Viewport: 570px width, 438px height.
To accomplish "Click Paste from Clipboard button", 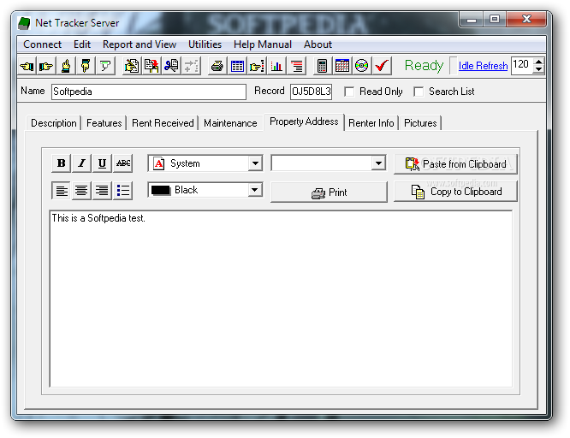I will pyautogui.click(x=455, y=164).
